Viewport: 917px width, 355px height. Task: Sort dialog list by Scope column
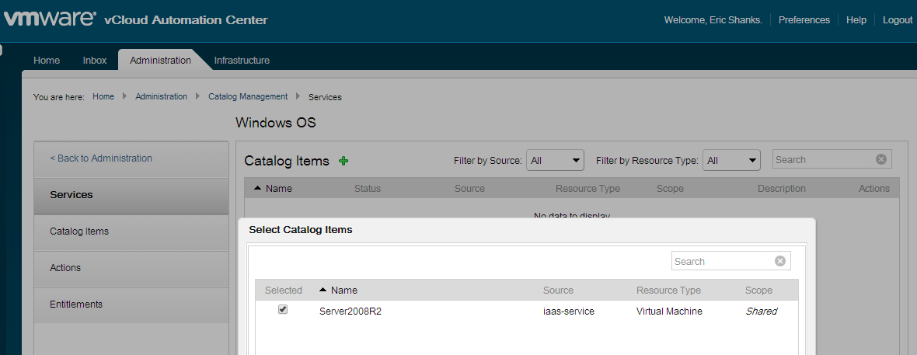[758, 290]
